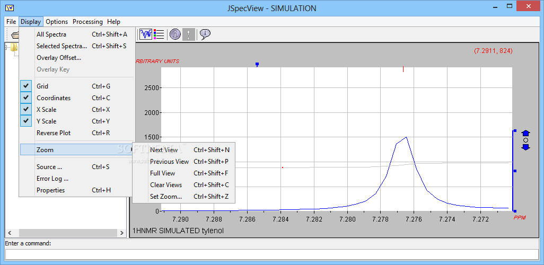
Task: Enable Reverse Plot
Action: (x=77, y=133)
